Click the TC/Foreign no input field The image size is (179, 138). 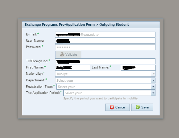[x=105, y=61]
